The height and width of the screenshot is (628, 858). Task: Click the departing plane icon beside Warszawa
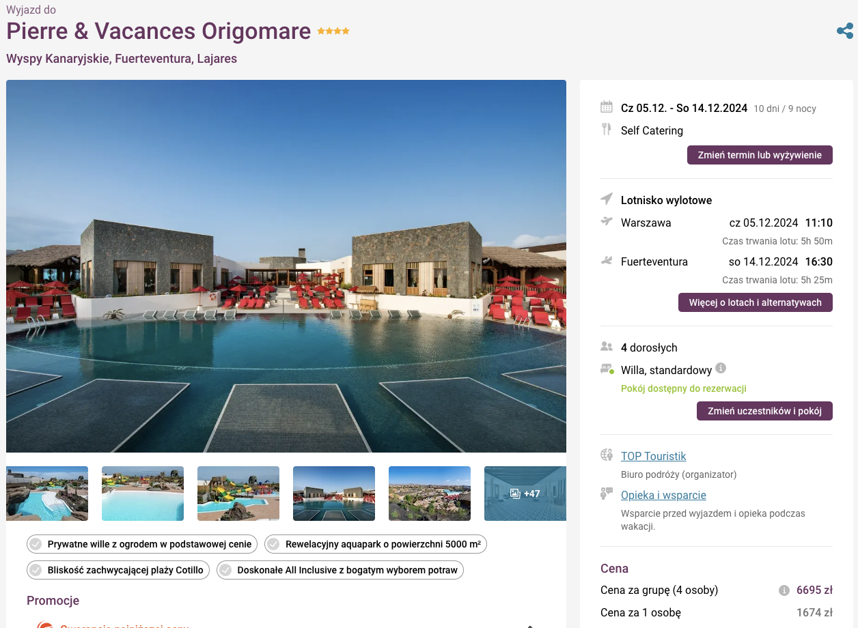click(x=607, y=221)
